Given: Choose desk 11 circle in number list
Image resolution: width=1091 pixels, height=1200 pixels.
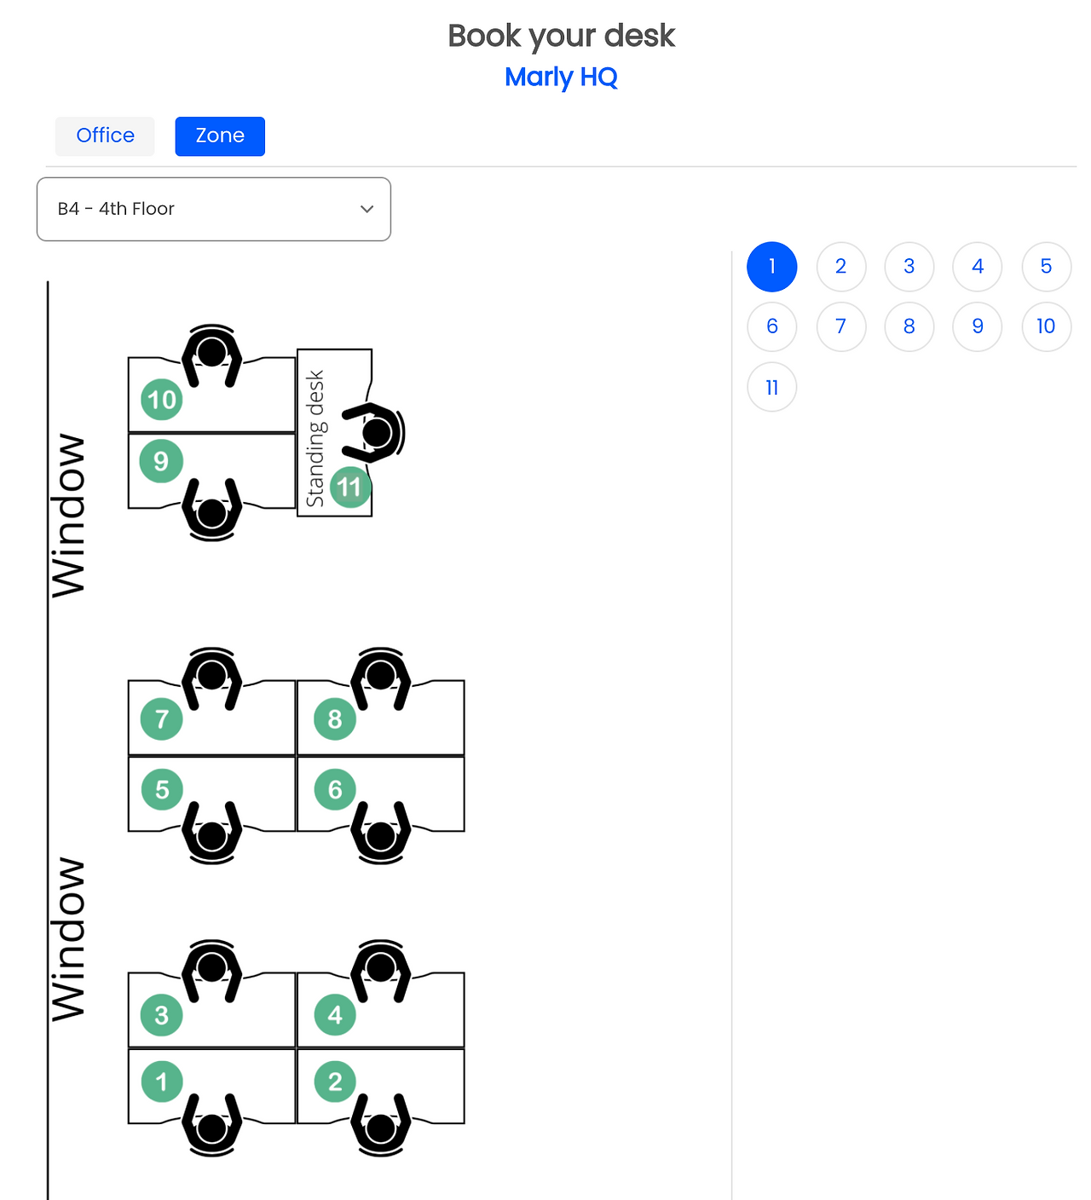Looking at the screenshot, I should pyautogui.click(x=772, y=388).
